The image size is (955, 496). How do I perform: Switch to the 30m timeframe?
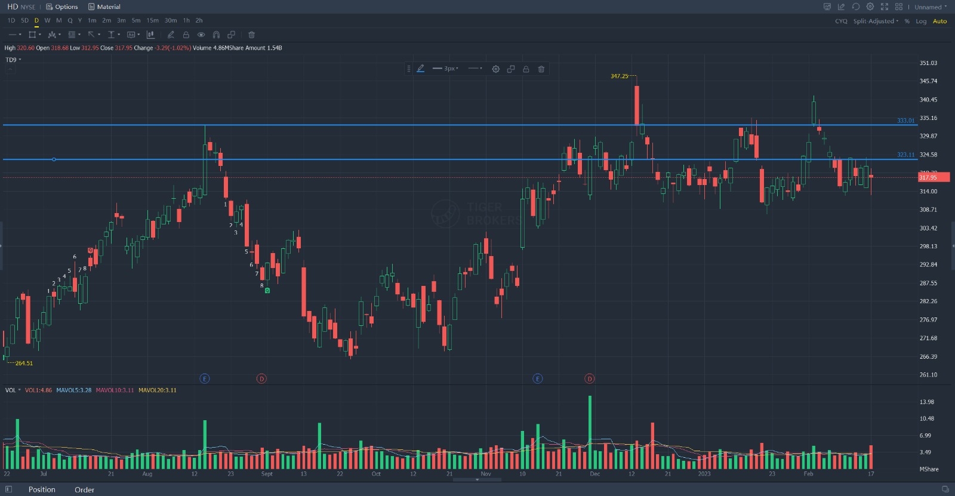171,20
